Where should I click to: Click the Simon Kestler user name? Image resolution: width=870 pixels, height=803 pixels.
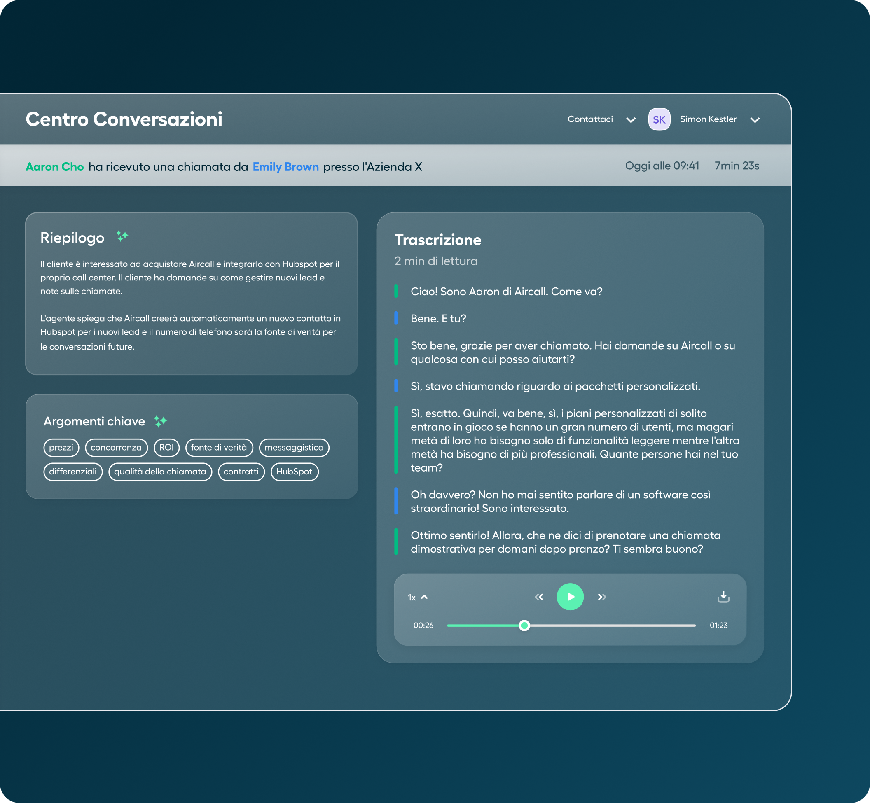tap(709, 119)
